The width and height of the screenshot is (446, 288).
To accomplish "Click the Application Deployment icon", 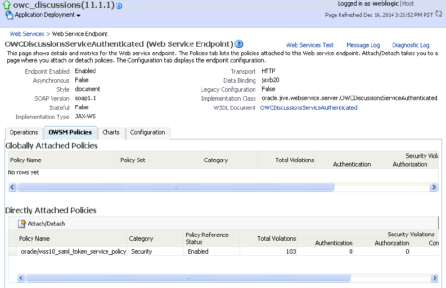I will pos(10,15).
